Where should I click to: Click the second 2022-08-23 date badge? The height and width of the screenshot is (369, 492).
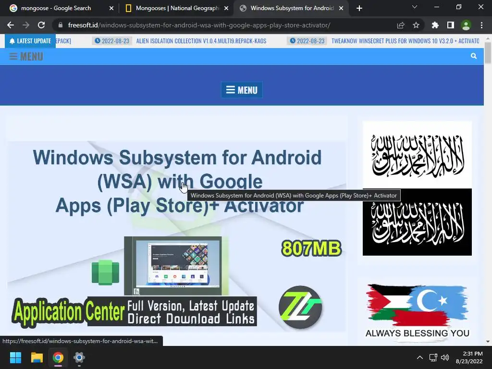click(x=307, y=41)
